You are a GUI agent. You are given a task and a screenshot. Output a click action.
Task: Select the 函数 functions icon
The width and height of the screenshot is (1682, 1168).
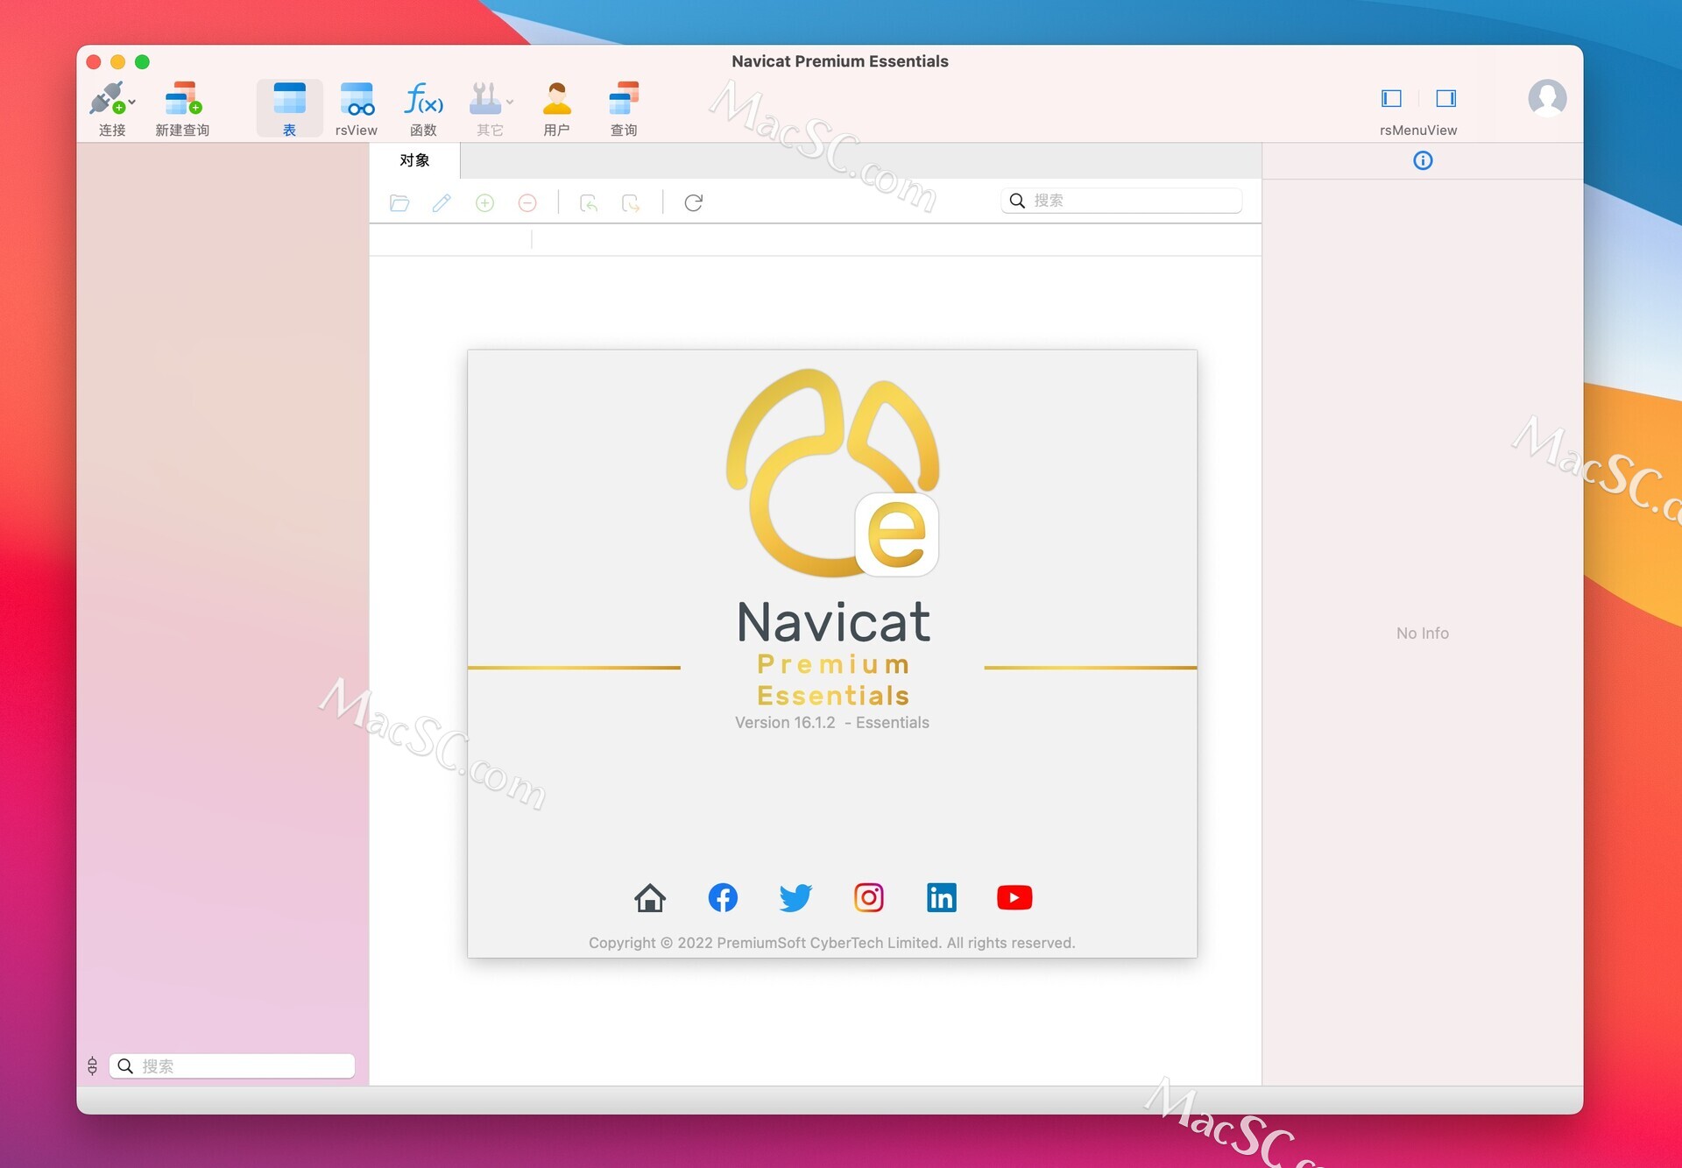(423, 98)
